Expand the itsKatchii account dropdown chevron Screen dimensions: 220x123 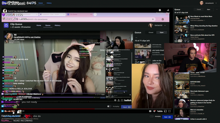point(165,25)
